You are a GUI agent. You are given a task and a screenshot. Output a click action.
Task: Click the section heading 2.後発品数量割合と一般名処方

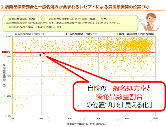75,7
